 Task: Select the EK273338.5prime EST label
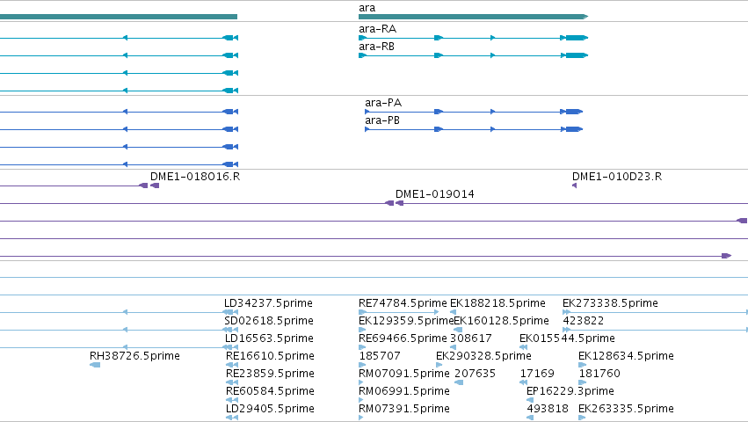click(x=610, y=303)
